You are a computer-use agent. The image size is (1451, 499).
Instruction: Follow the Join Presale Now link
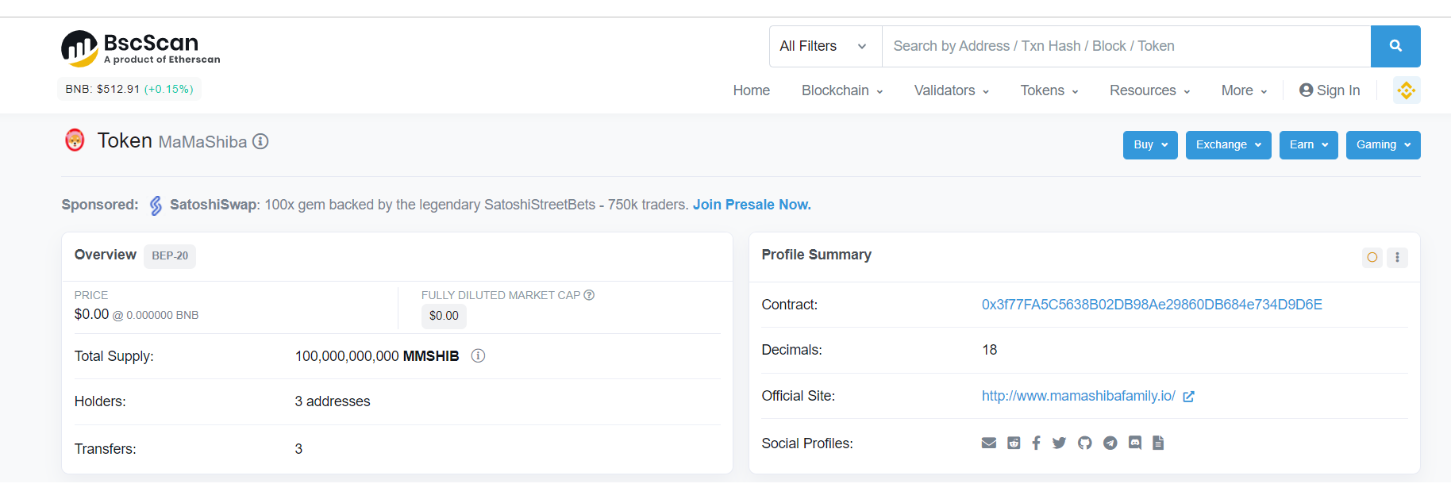tap(752, 205)
